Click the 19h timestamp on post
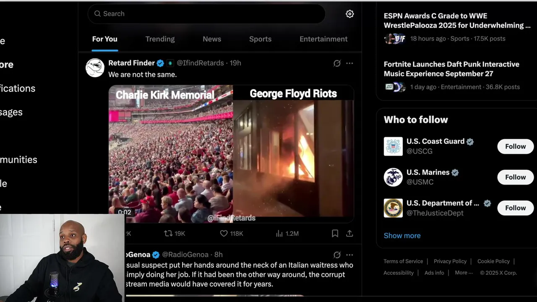 click(235, 63)
